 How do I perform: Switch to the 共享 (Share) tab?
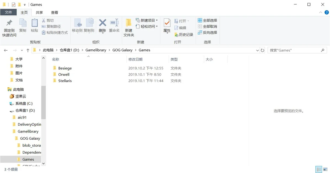coord(39,13)
